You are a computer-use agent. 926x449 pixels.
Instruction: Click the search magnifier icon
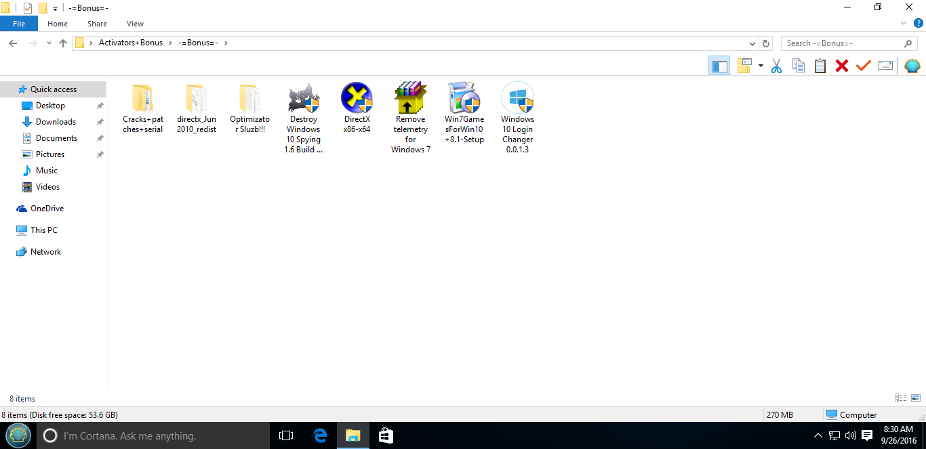[908, 43]
